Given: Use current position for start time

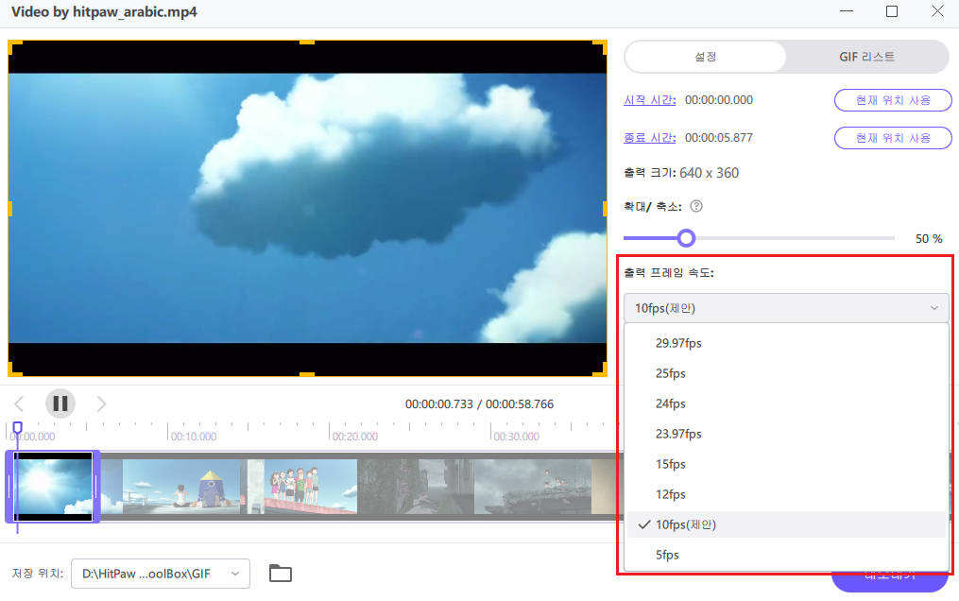Looking at the screenshot, I should [x=893, y=100].
